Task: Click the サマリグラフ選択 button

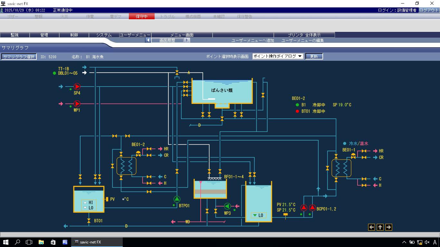Action: tap(19, 57)
